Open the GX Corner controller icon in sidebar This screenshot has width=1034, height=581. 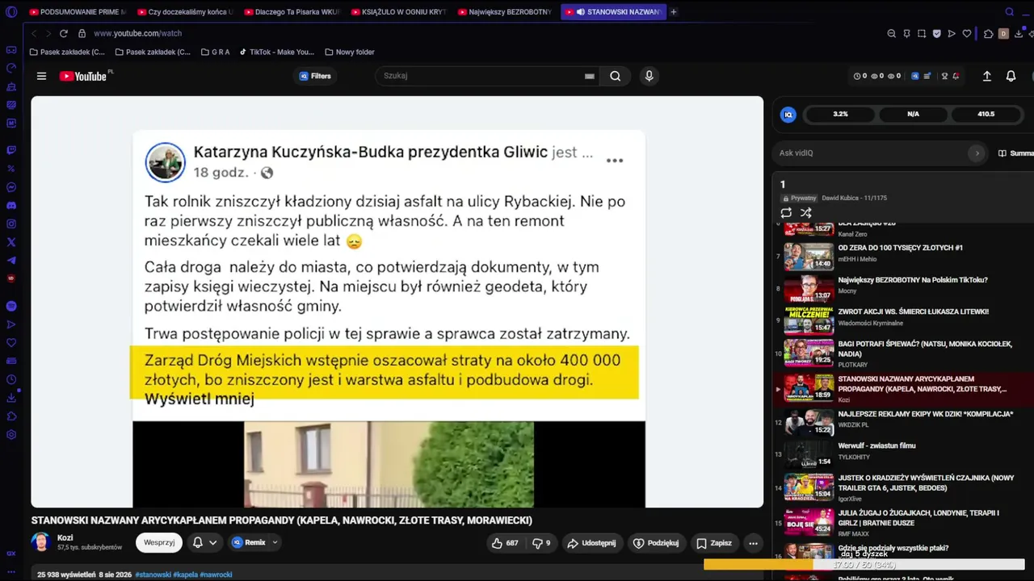(x=11, y=50)
